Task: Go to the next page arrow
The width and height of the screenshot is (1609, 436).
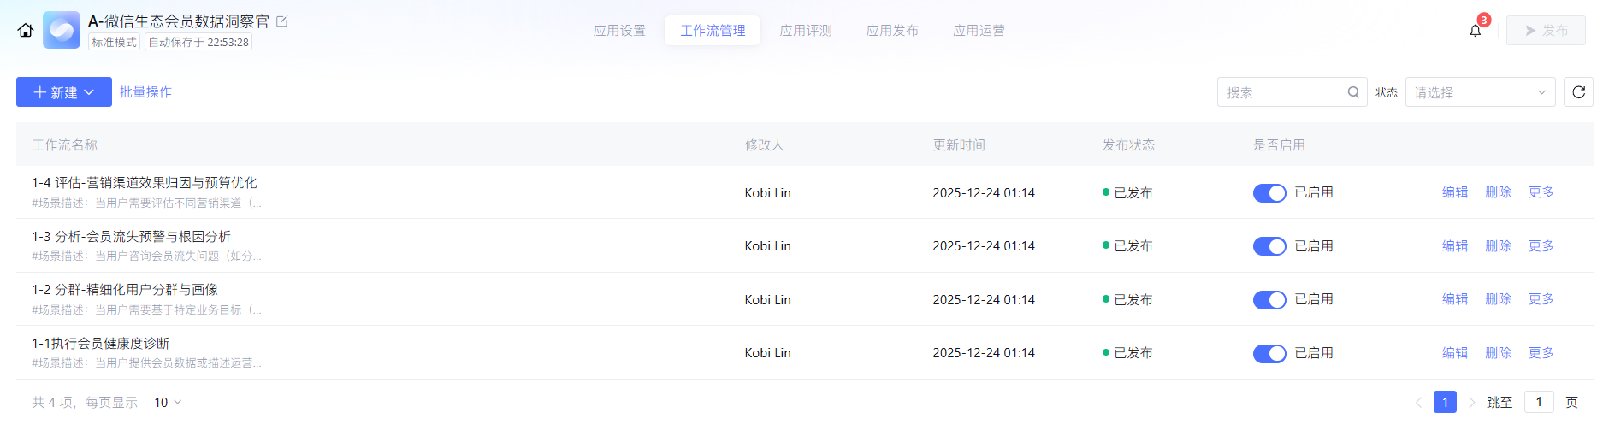Action: [x=1471, y=403]
